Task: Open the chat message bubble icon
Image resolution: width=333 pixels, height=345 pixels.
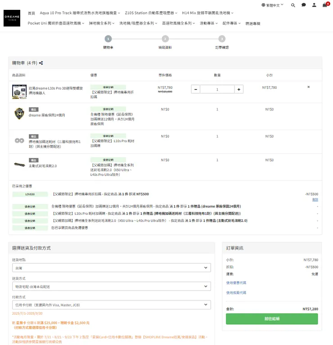Action: [303, 5]
